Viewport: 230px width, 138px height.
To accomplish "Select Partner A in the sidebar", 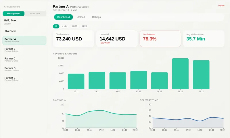I will click(x=24, y=40).
